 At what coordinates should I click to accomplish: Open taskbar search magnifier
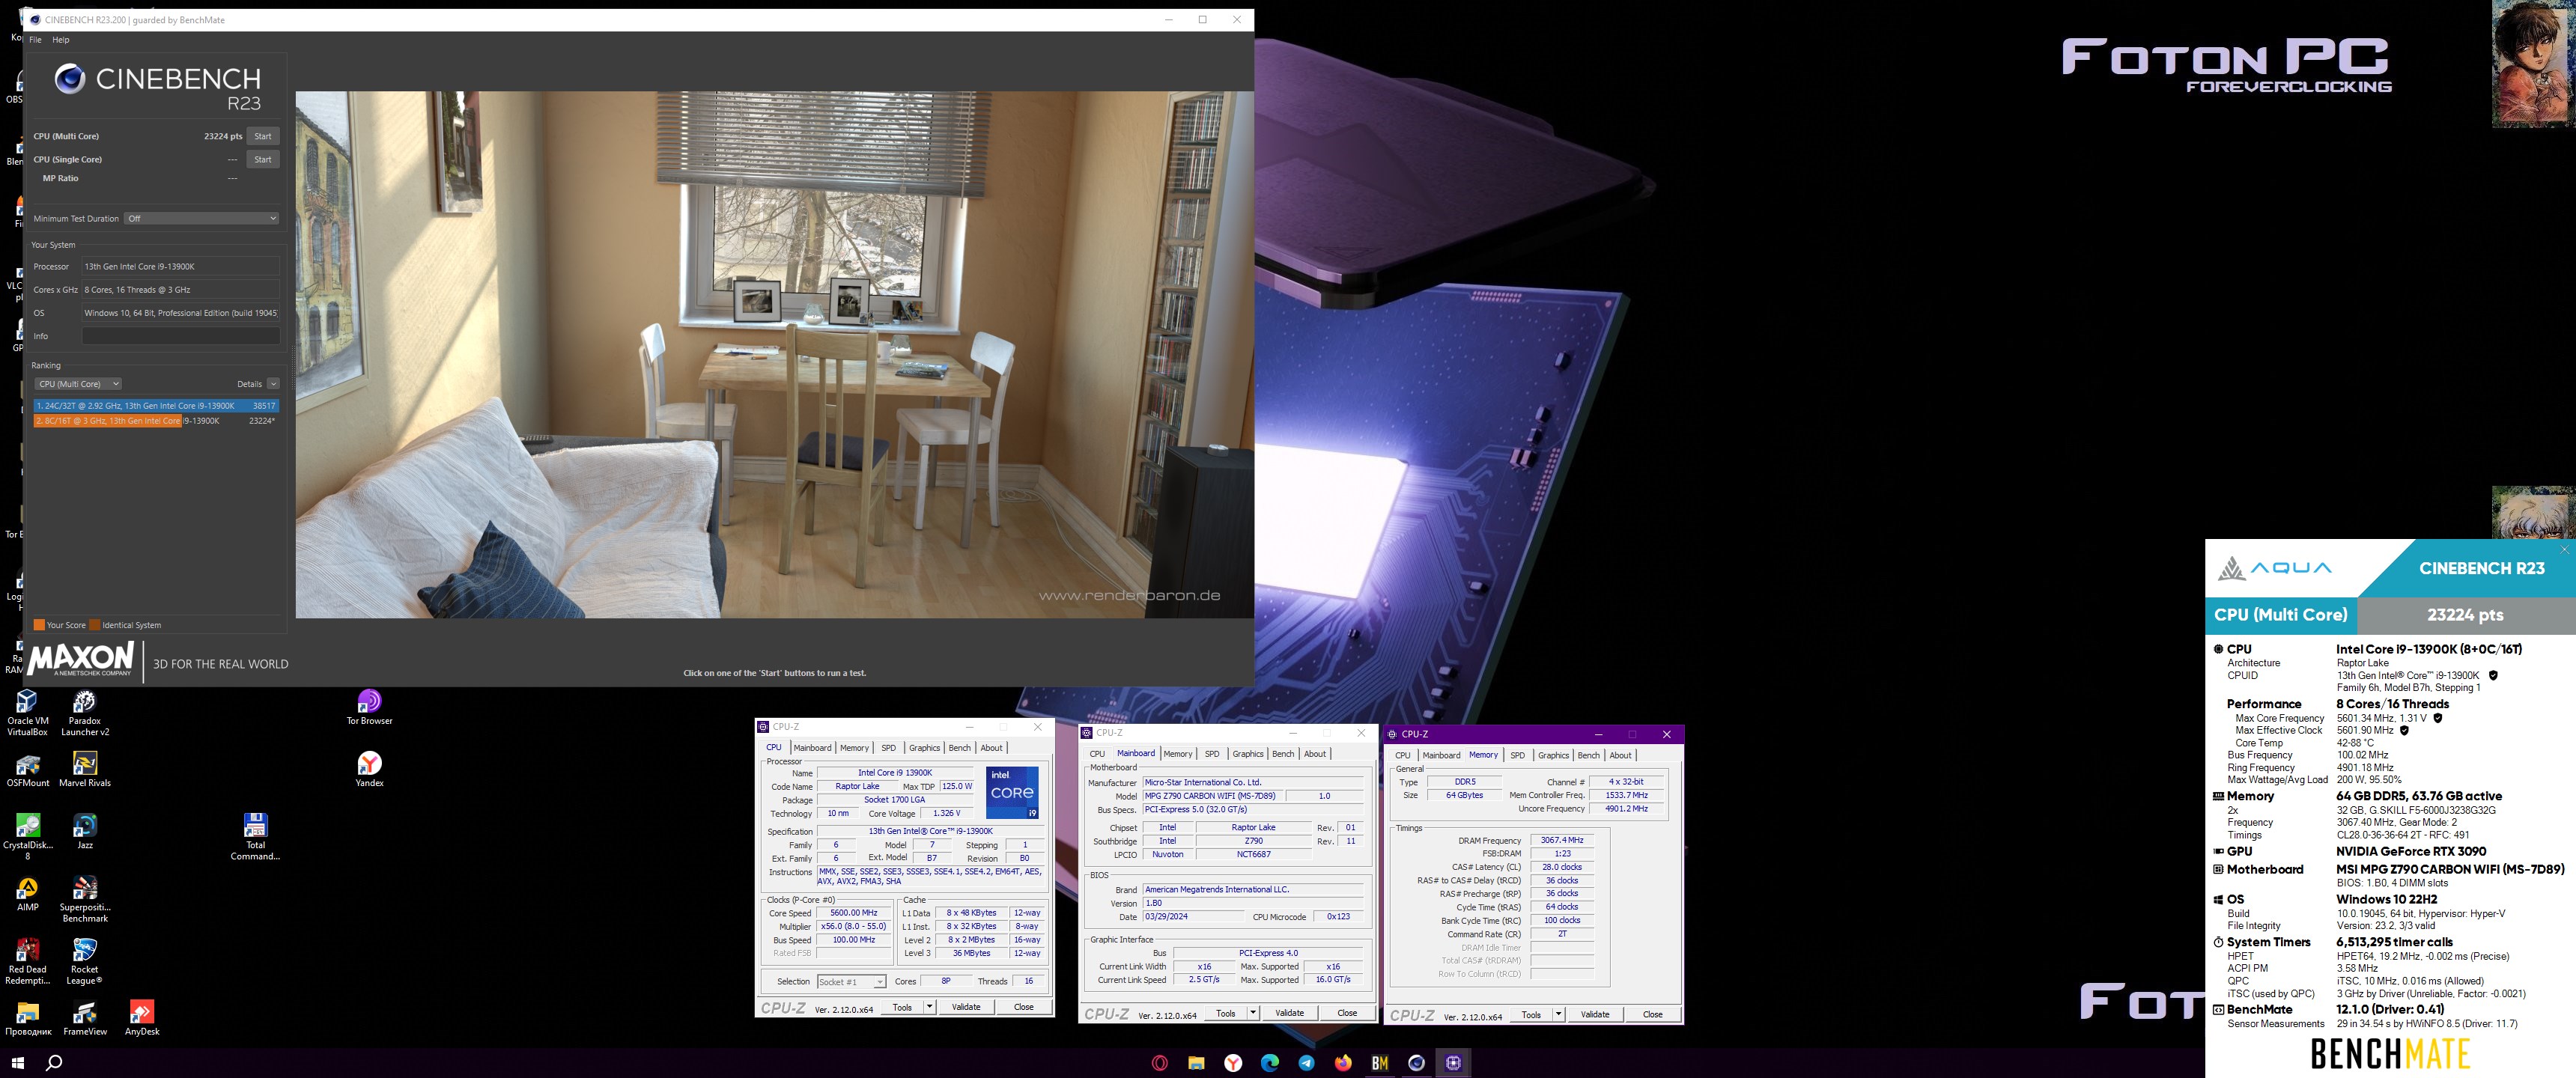coord(54,1062)
